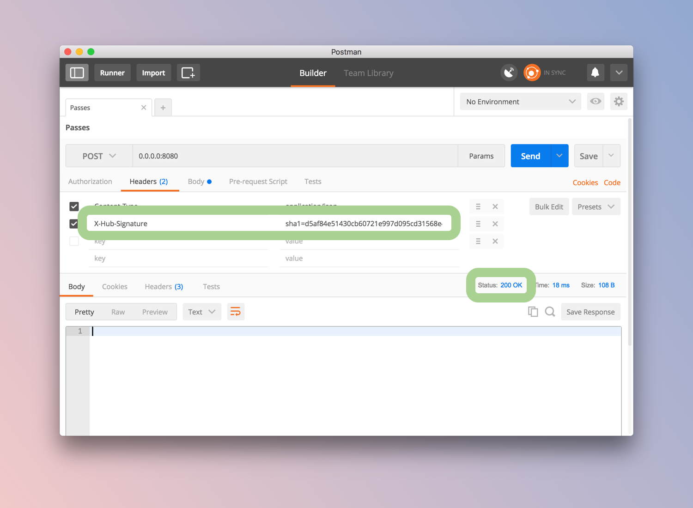Open the request Tests tab

(313, 181)
